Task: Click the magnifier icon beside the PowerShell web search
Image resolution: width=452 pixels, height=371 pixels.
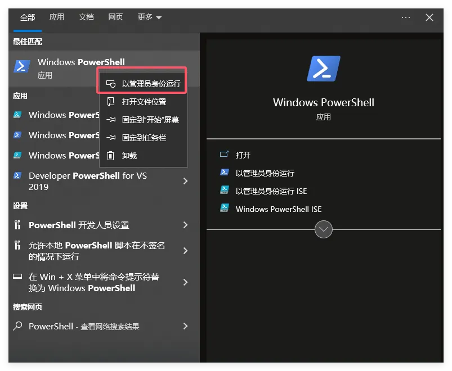Action: pyautogui.click(x=17, y=326)
